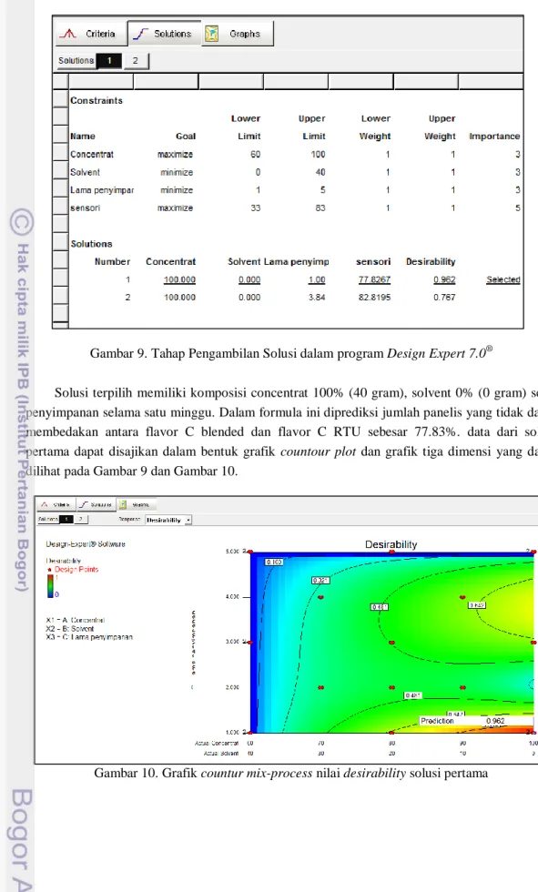538x892 pixels.
Task: Select desirability value '0.767'
Action: click(444, 298)
